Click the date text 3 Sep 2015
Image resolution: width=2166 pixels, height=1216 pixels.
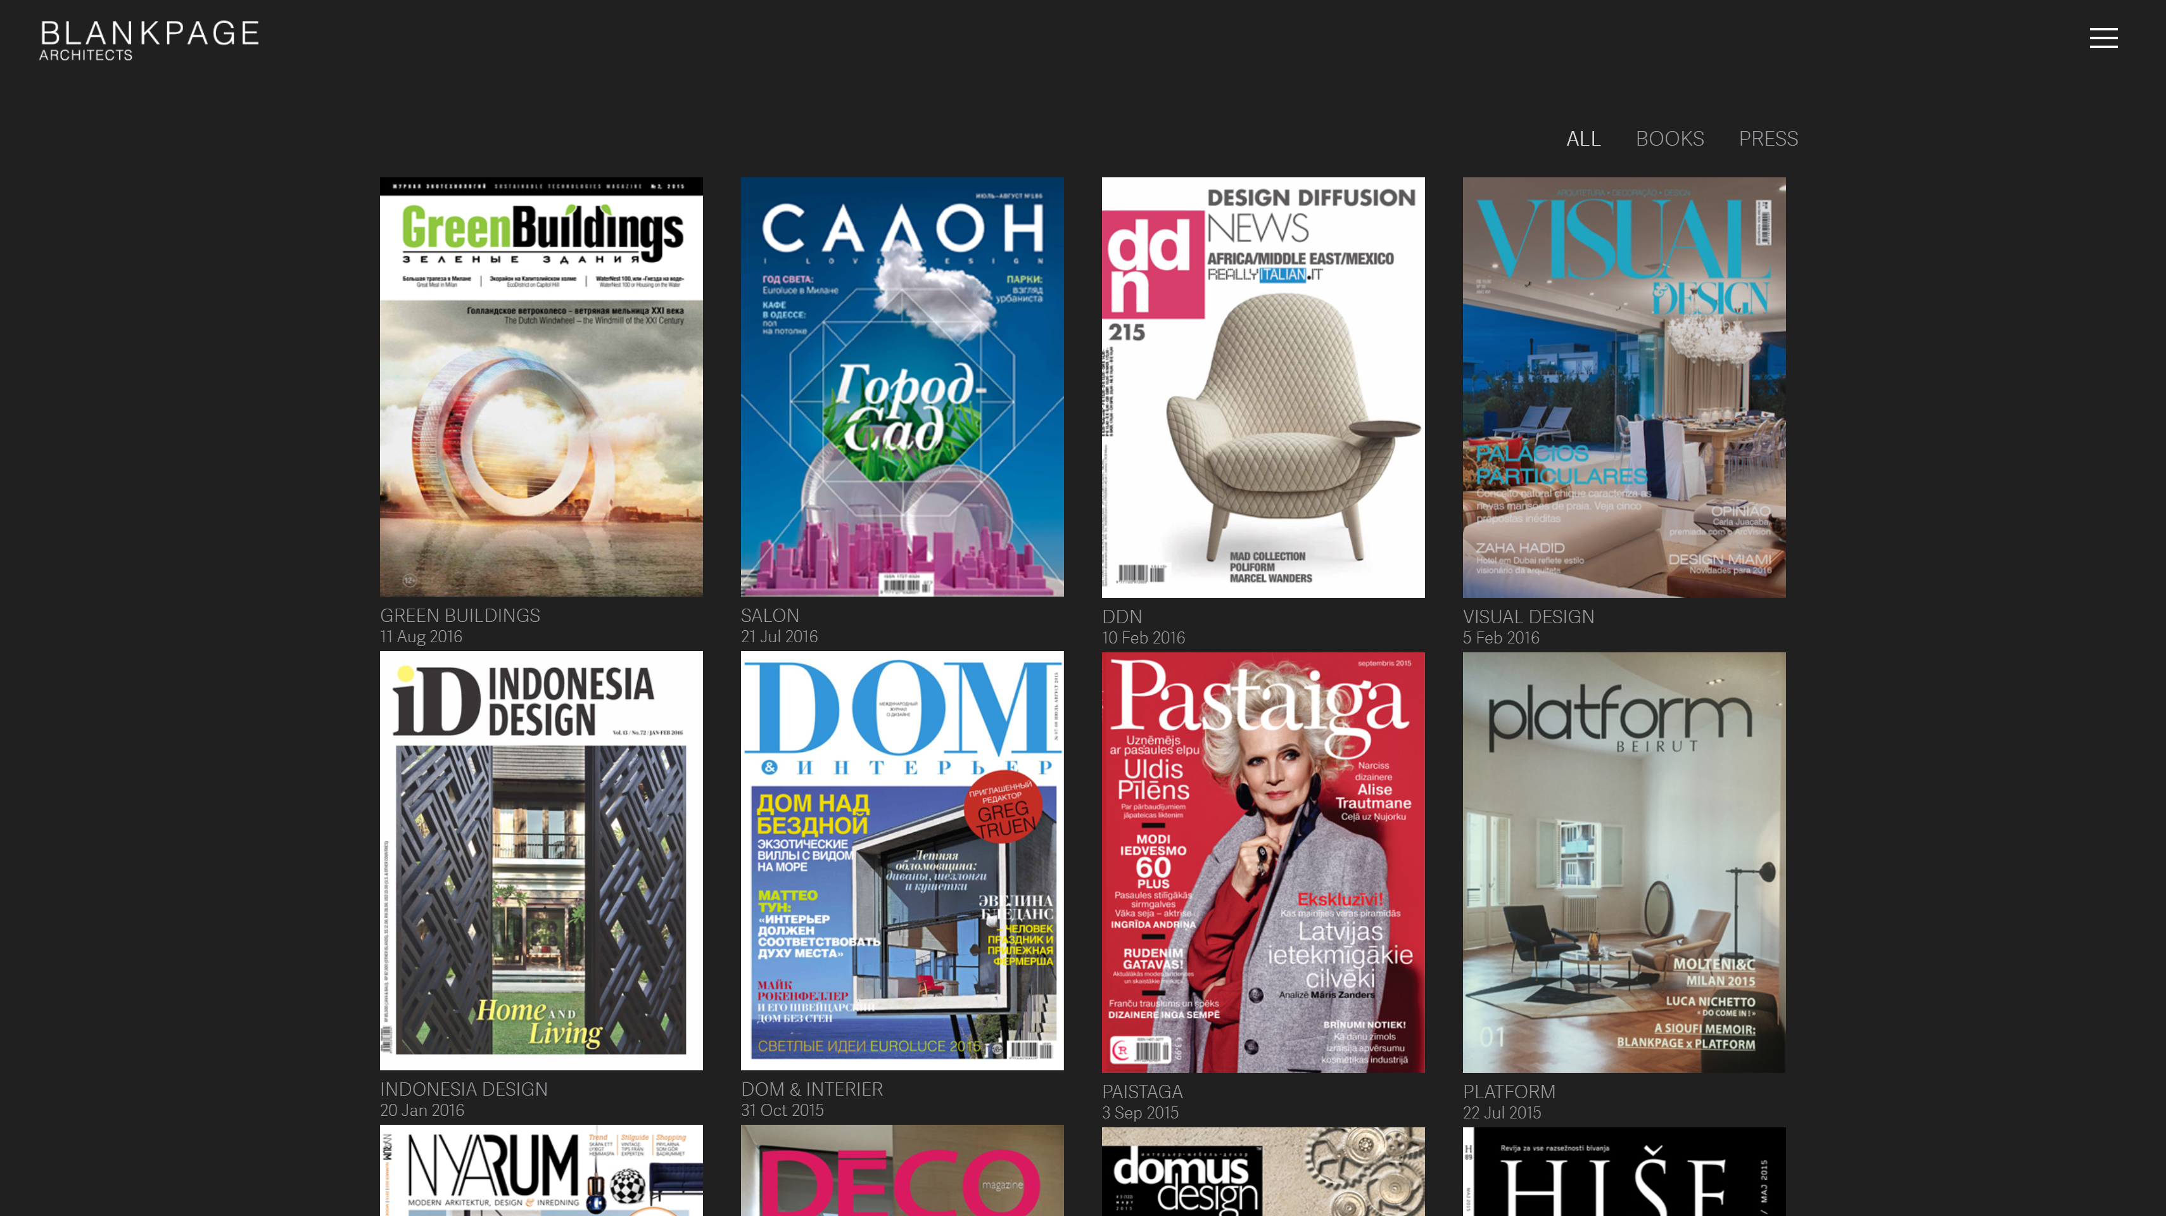(1139, 1113)
